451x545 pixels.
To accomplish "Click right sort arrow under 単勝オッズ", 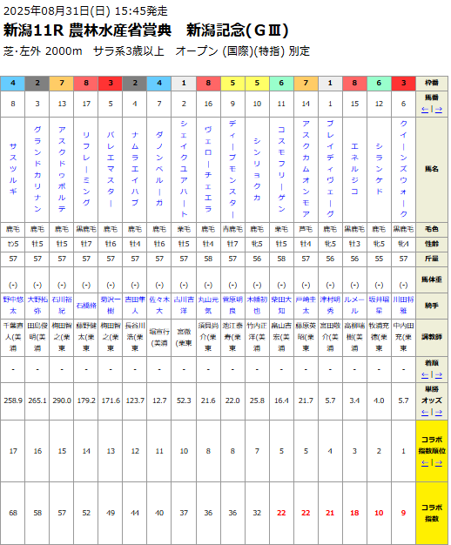I will (x=439, y=412).
